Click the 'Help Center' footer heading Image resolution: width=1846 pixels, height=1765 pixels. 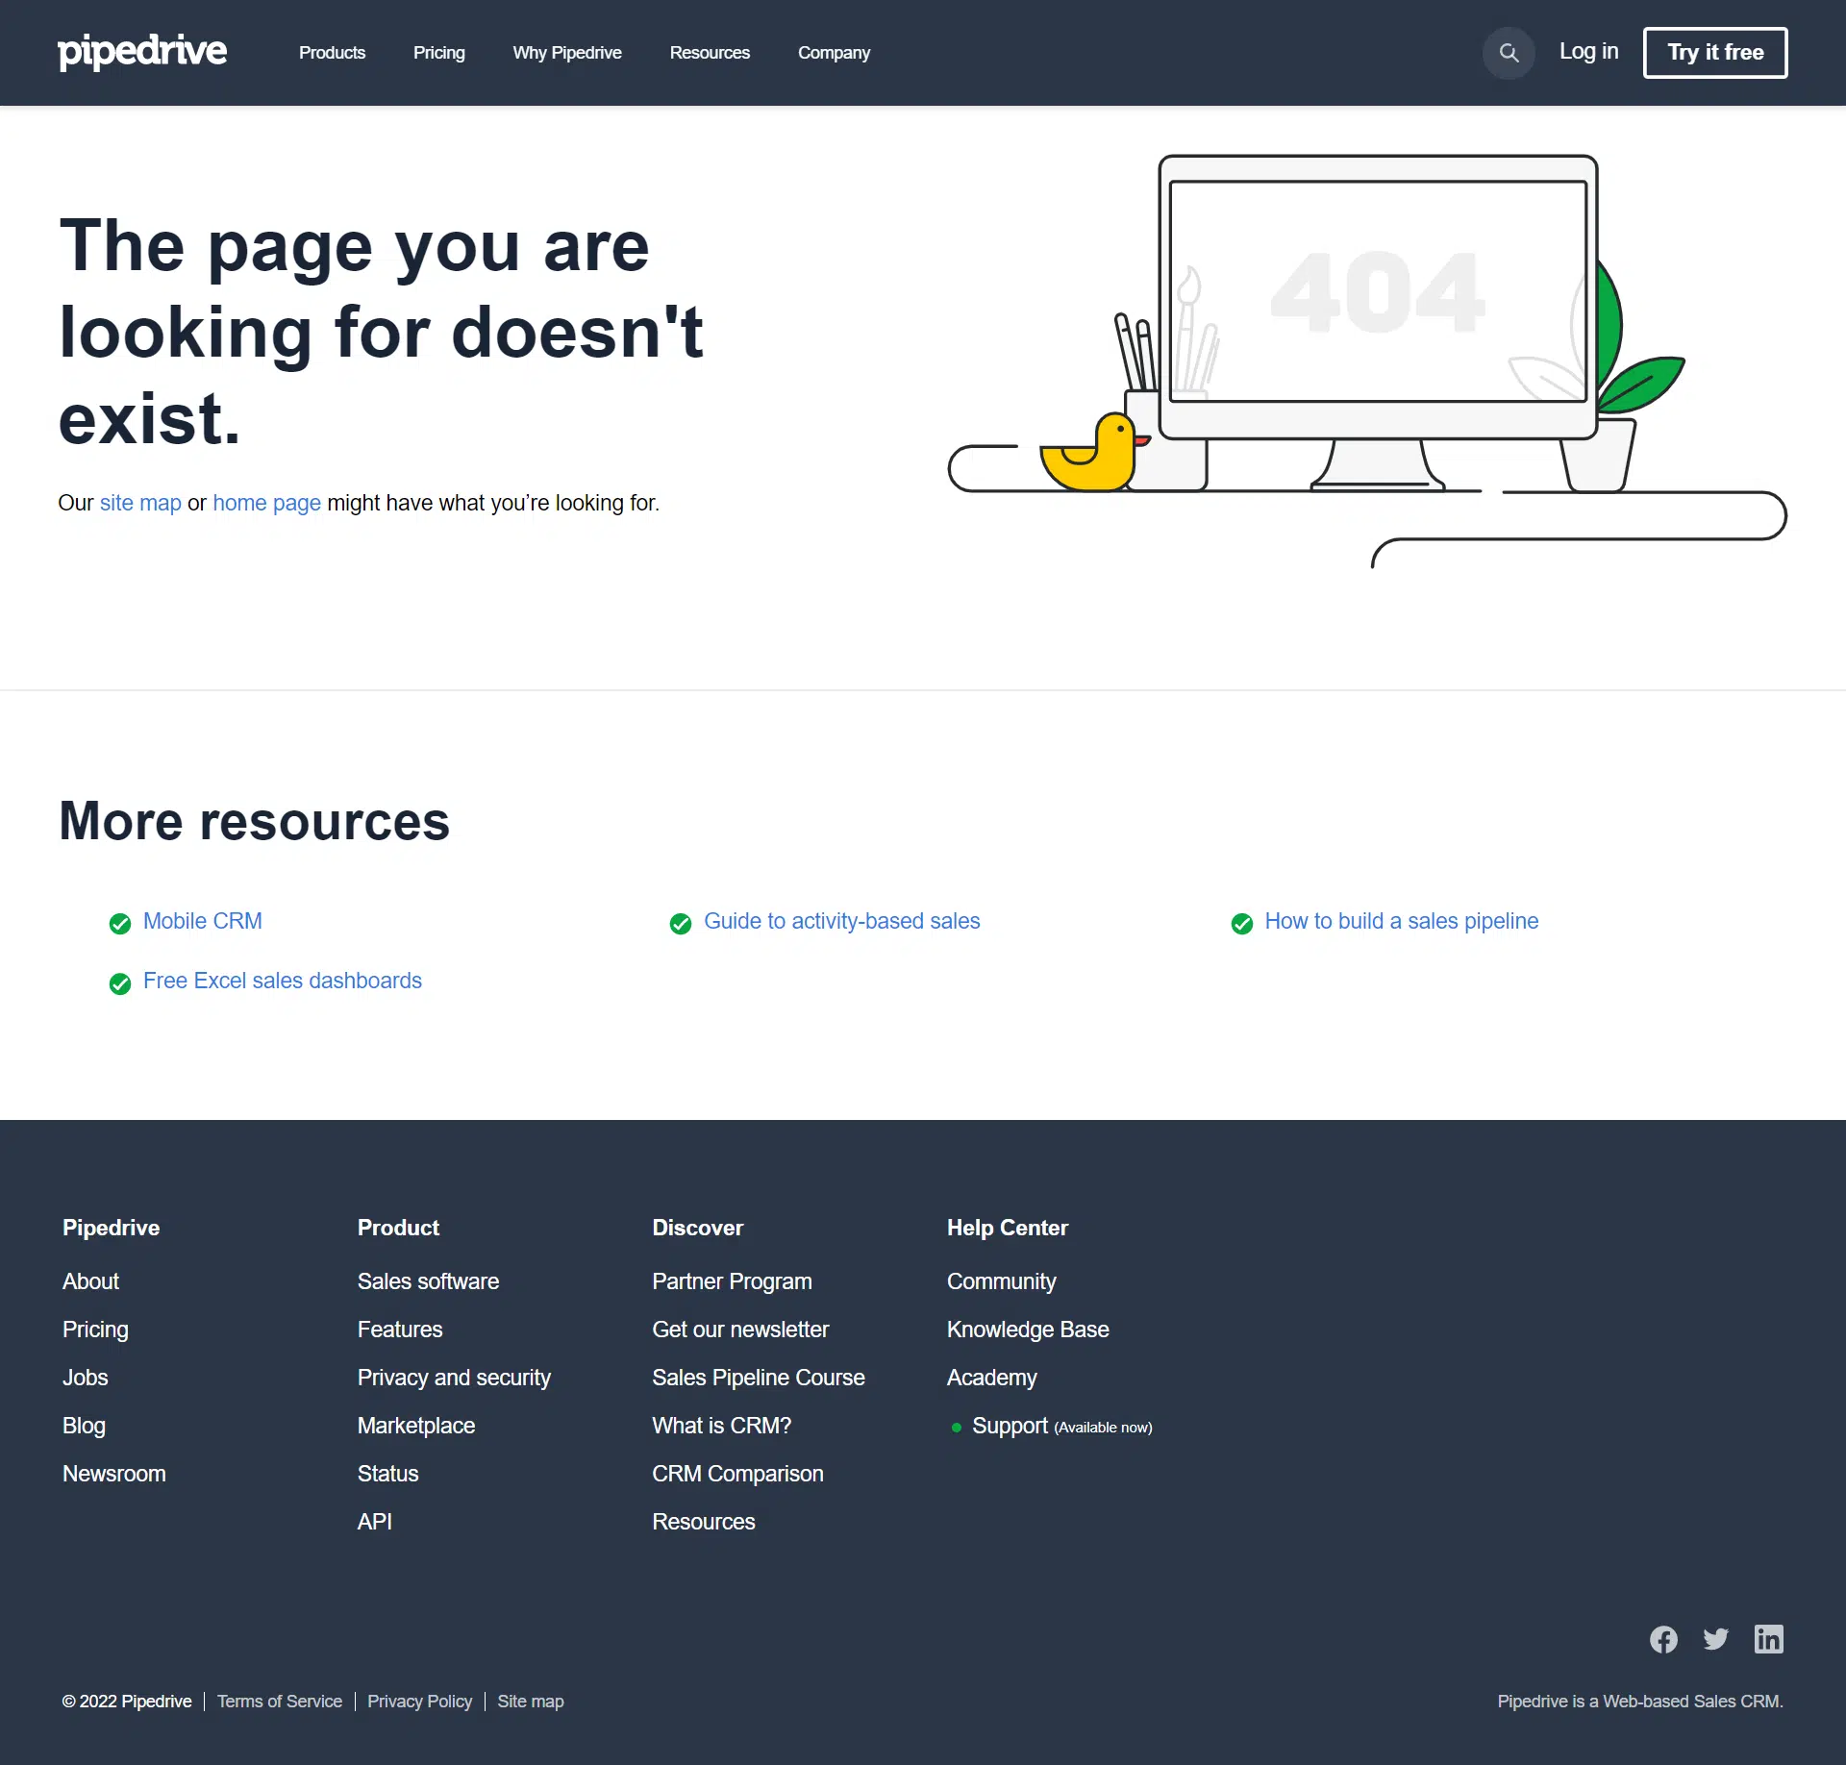coord(1007,1228)
